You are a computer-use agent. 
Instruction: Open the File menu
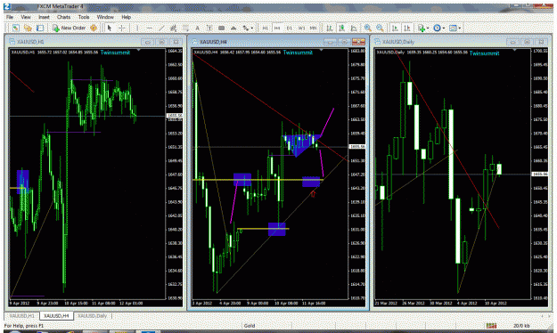[10, 17]
